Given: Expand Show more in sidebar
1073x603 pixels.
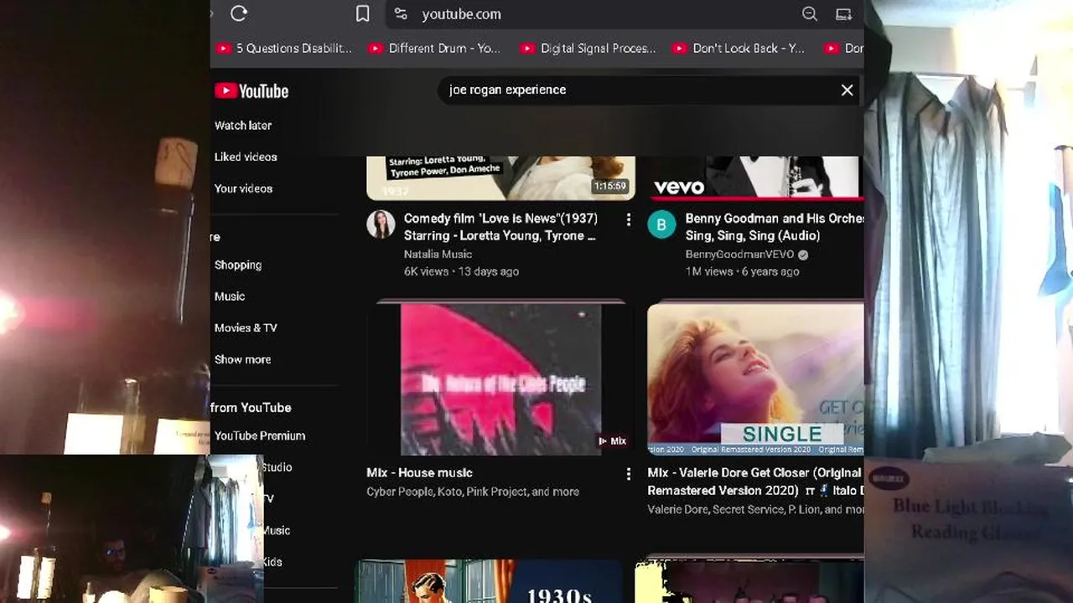Looking at the screenshot, I should (242, 360).
